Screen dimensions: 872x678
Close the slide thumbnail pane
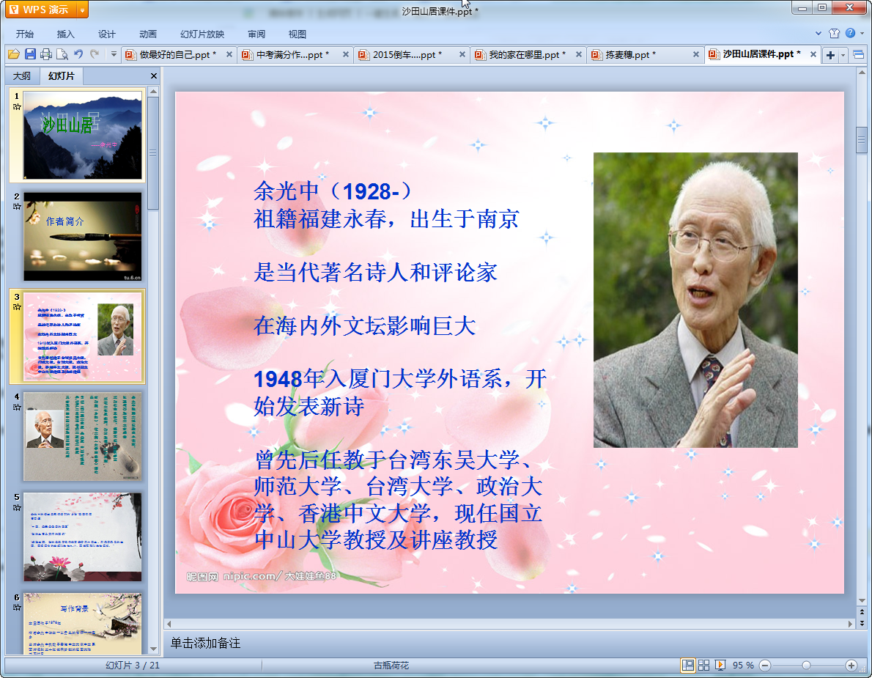(x=153, y=76)
